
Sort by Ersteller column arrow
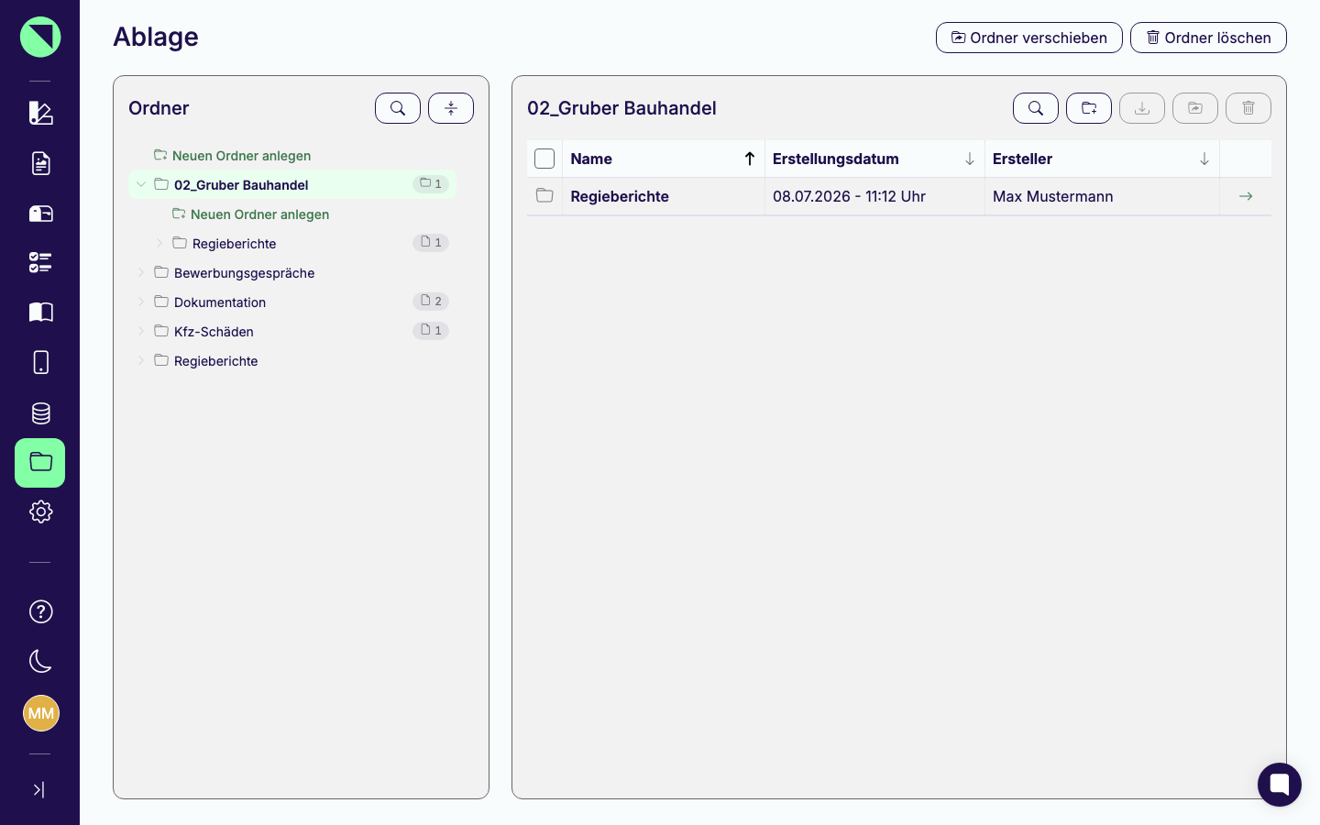click(1204, 159)
